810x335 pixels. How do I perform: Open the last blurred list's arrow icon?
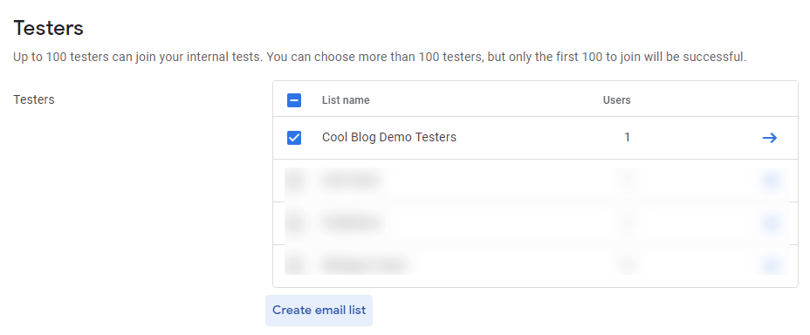(x=770, y=265)
